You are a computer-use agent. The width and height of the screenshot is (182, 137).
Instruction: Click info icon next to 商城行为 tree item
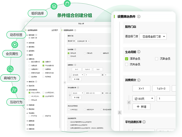36,82
